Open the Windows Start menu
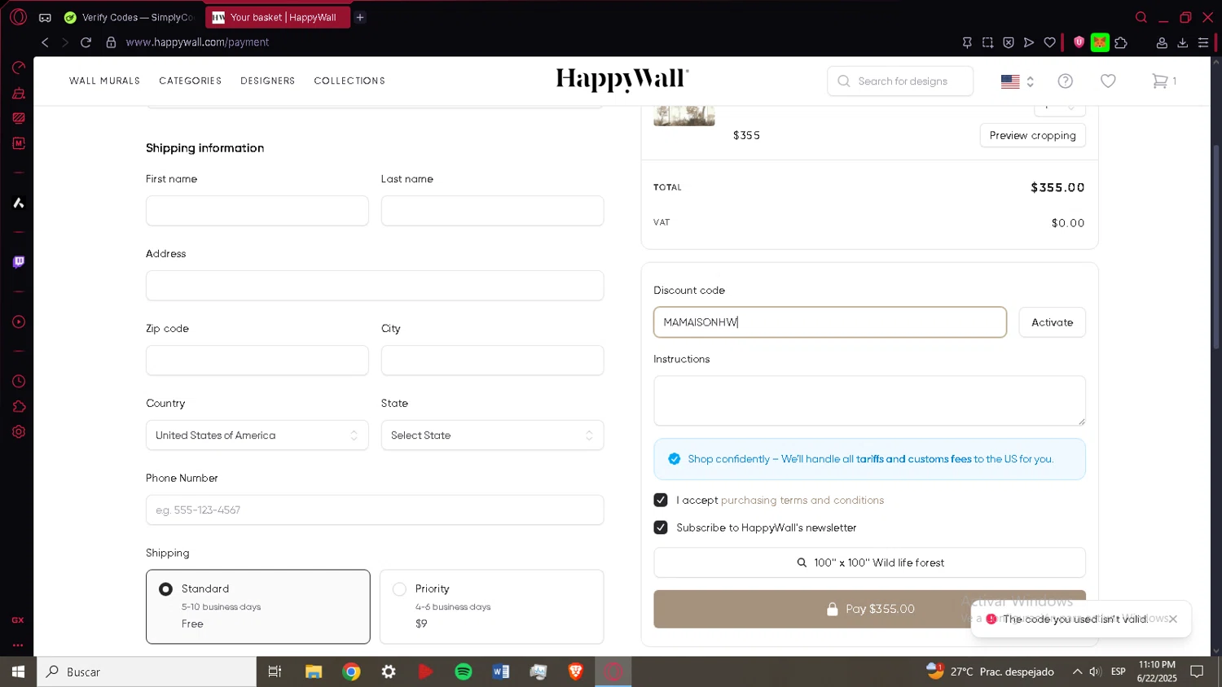 pyautogui.click(x=18, y=672)
